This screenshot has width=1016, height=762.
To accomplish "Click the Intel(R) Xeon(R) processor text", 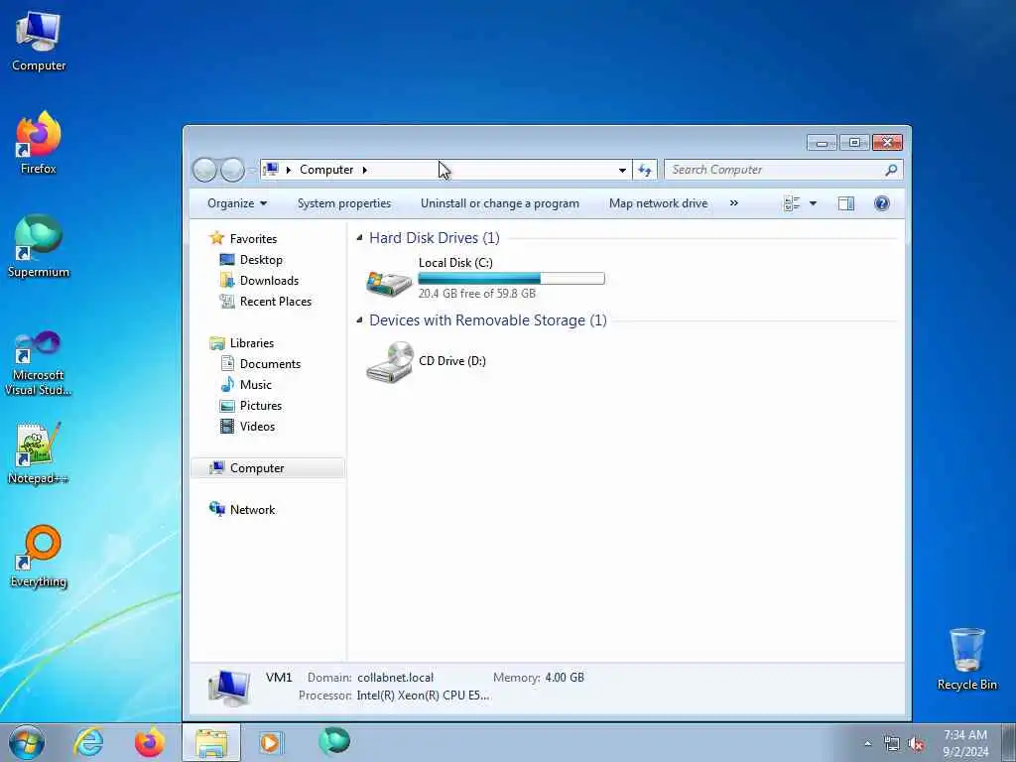I will click(x=423, y=696).
